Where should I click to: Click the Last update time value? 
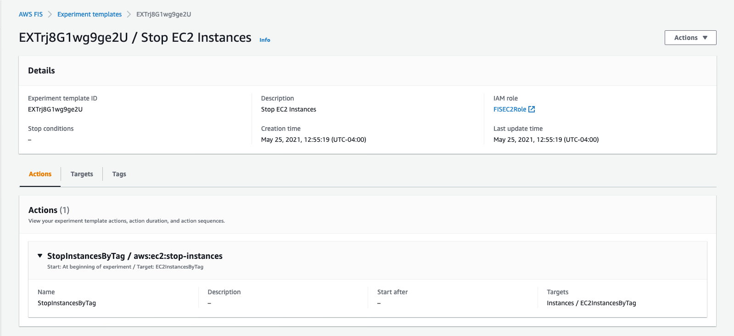coord(546,140)
